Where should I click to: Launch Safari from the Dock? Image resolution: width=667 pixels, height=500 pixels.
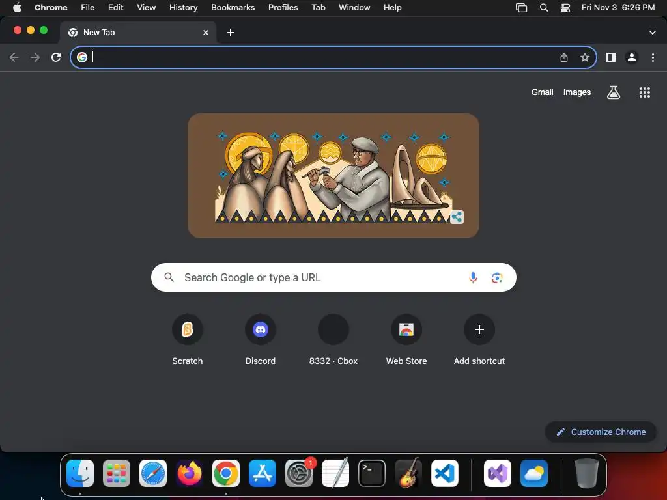pyautogui.click(x=153, y=473)
